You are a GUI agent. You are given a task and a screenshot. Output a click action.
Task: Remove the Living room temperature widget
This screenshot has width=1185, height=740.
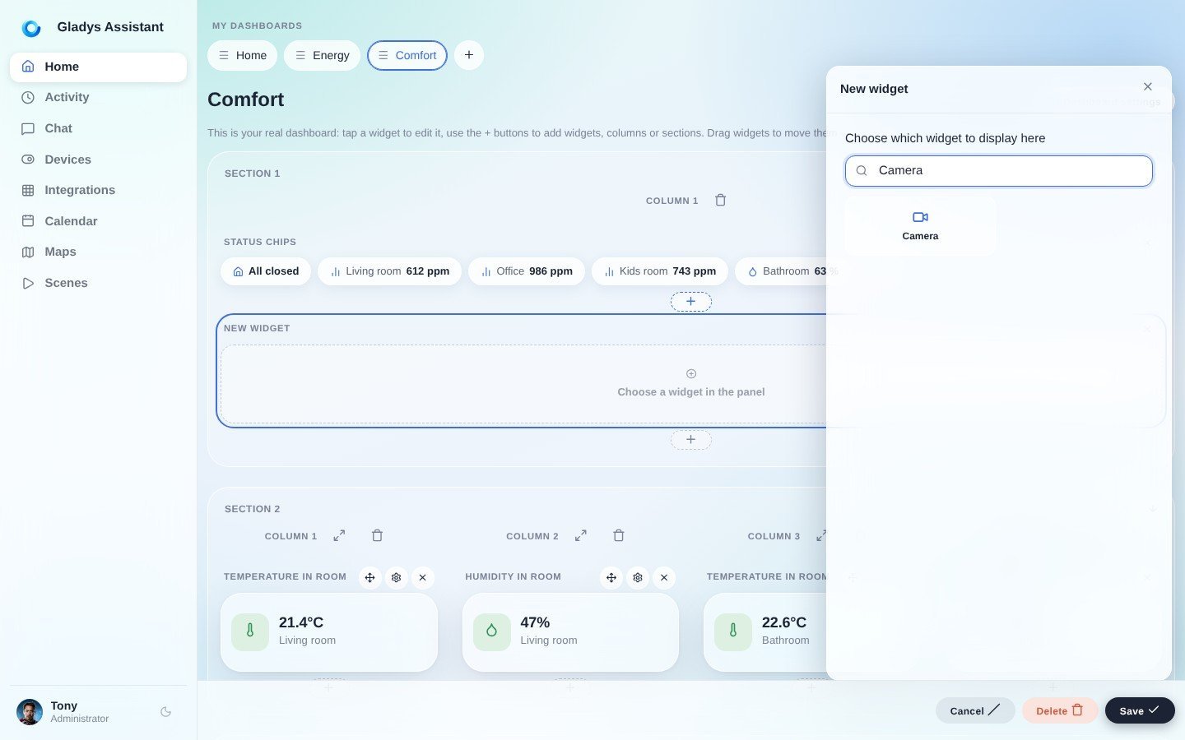(423, 578)
